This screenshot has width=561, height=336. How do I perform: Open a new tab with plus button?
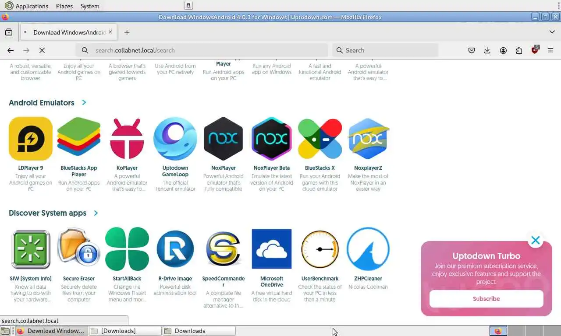tap(127, 32)
